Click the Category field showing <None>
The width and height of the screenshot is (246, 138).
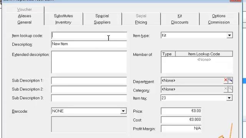coord(192,89)
